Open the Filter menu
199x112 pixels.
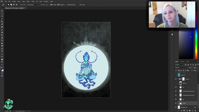(33, 1)
